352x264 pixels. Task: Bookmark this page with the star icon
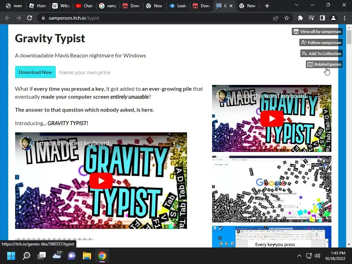(287, 18)
